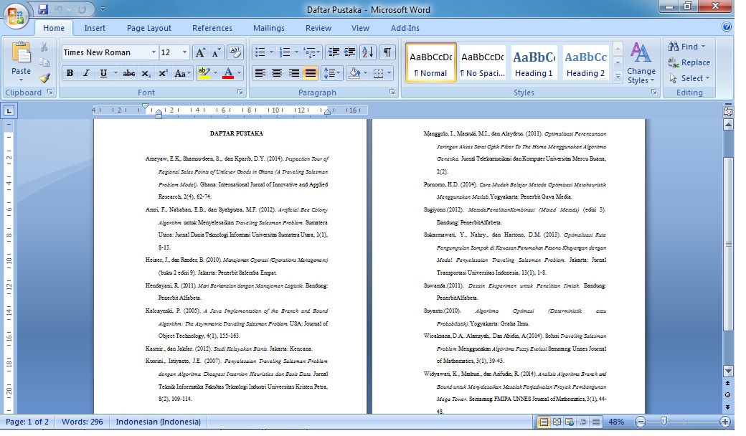This screenshot has height=436, width=746.
Task: Copy selection with the Copy icon
Action: click(x=44, y=62)
